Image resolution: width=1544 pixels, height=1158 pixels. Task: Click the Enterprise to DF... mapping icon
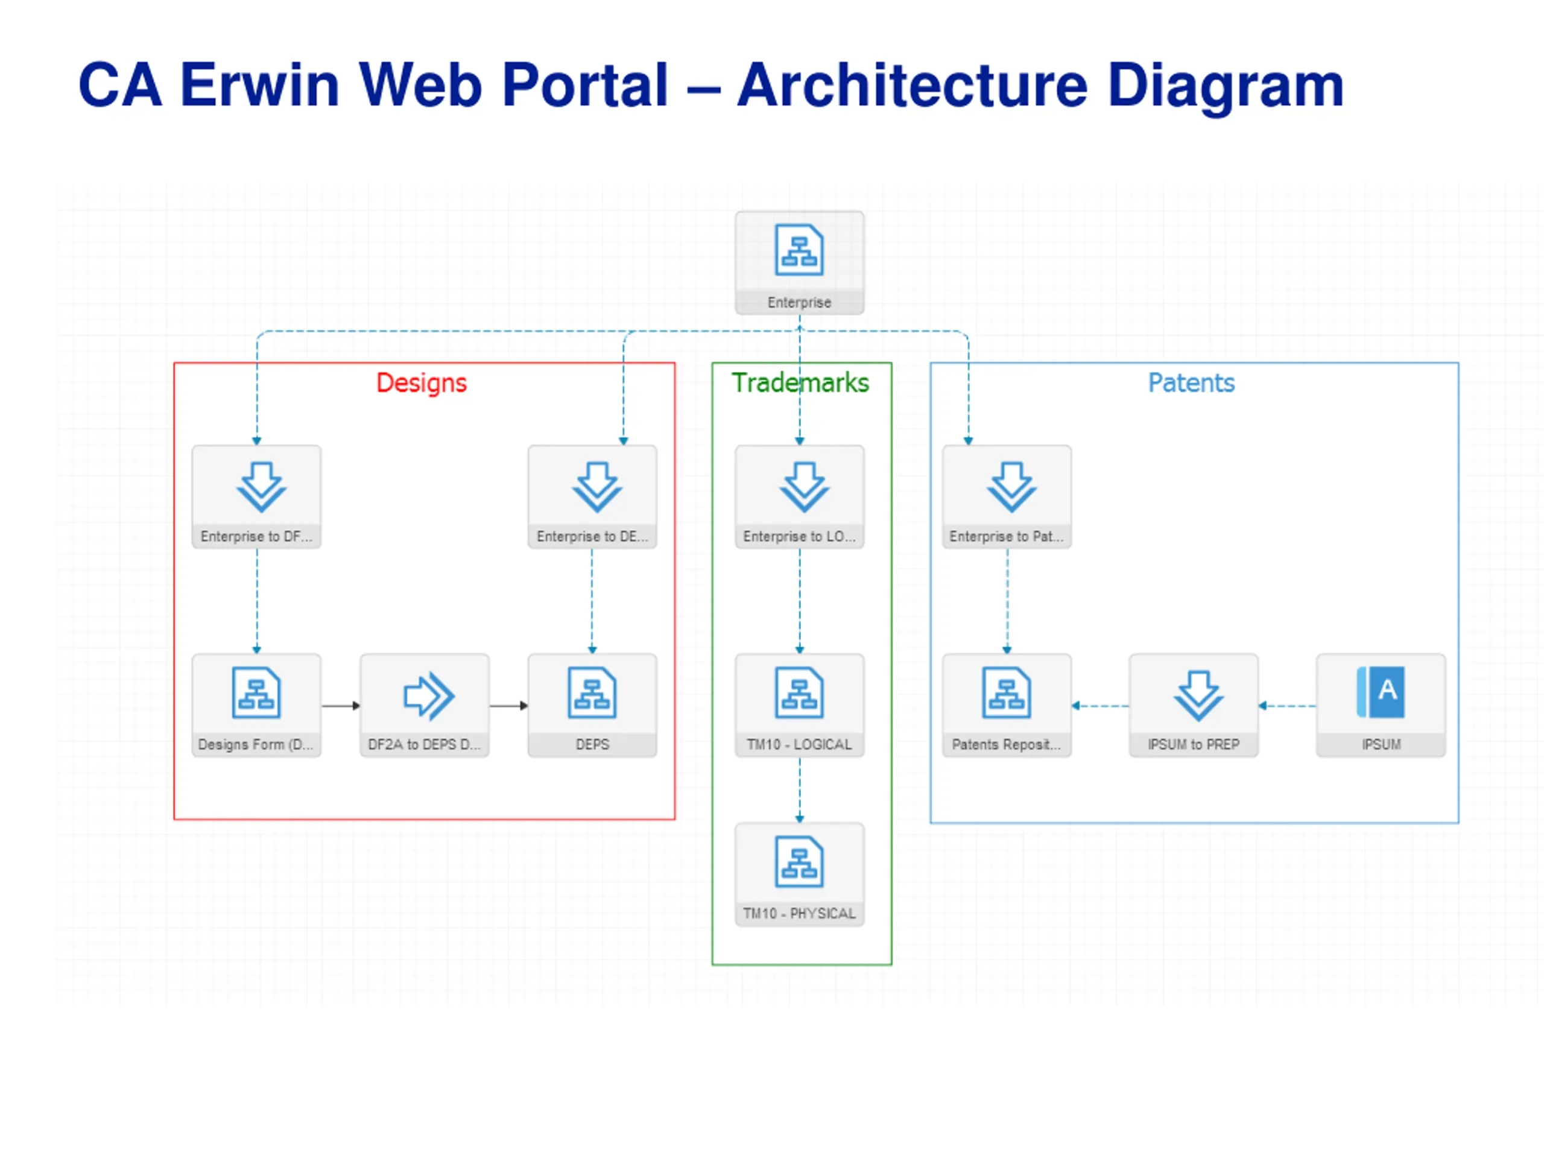(261, 487)
